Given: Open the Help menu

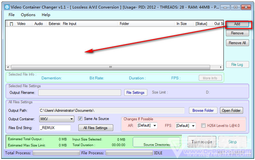Looking at the screenshot, I should click(x=46, y=15).
